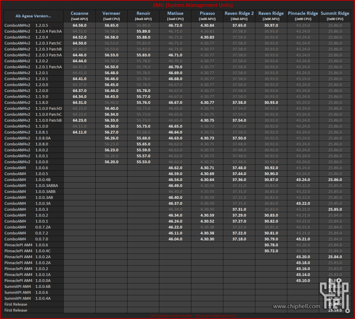Click Matisse value 46.72.0
This screenshot has width=355, height=319.
pos(175,25)
